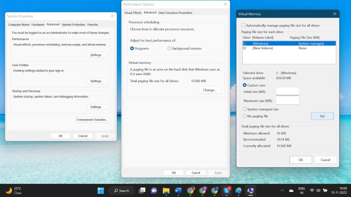Screen dimensions: 351x197
Task: Open a Chrome profile from the taskbar
Action: (190, 191)
